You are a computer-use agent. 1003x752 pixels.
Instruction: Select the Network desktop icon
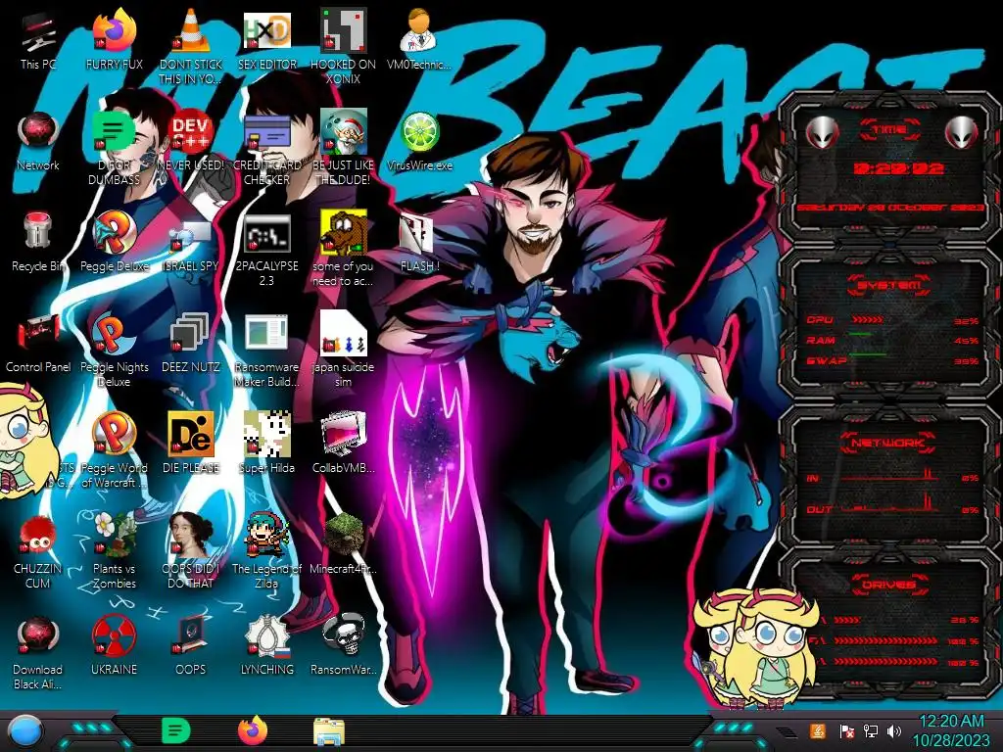point(38,141)
